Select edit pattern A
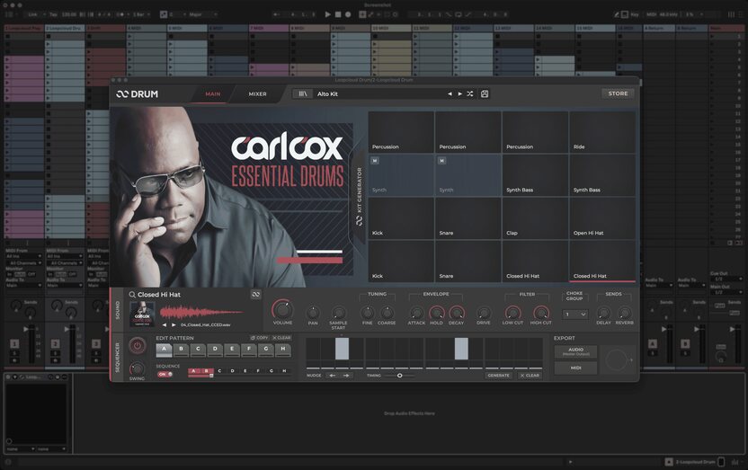 pyautogui.click(x=164, y=350)
